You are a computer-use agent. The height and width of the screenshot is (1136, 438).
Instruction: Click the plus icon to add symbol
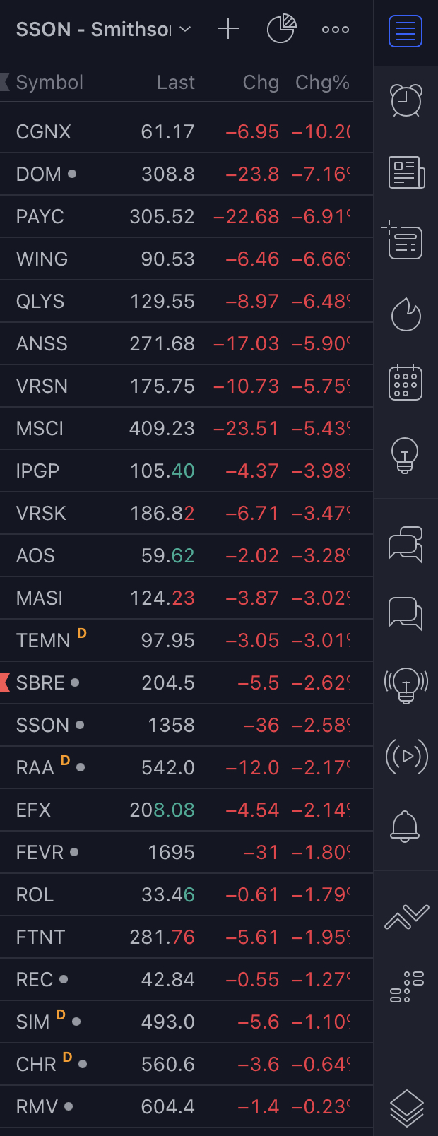[x=228, y=29]
